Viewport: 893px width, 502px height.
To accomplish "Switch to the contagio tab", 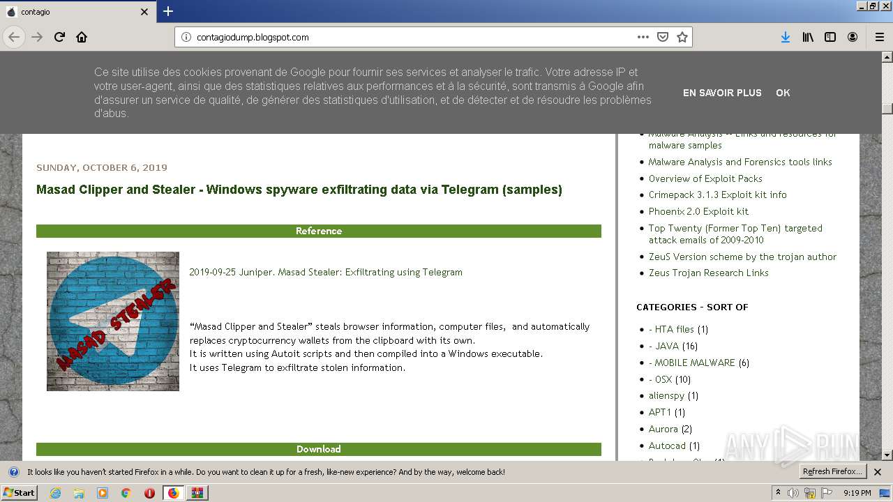I will [77, 12].
